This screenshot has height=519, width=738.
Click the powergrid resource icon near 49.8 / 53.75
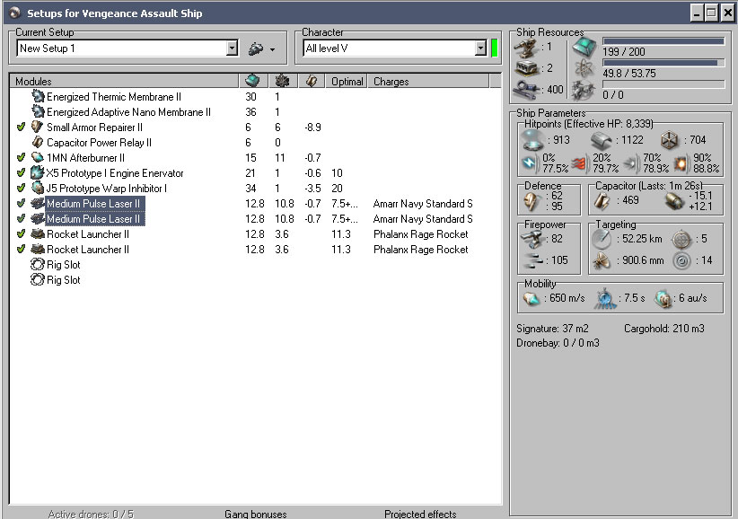point(584,69)
